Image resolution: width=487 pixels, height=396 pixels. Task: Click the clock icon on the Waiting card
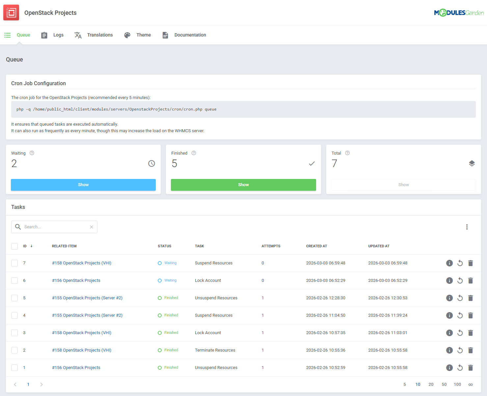[x=151, y=163]
